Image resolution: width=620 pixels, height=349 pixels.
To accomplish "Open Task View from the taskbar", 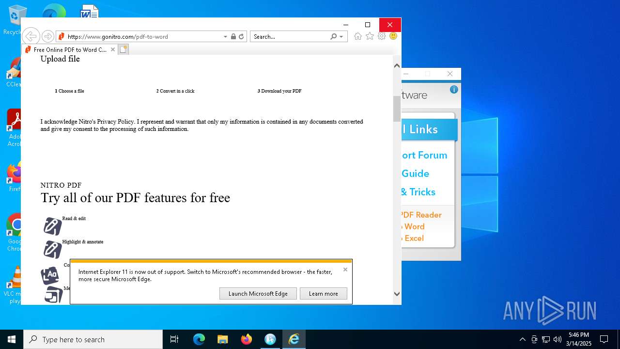I will tap(174, 339).
